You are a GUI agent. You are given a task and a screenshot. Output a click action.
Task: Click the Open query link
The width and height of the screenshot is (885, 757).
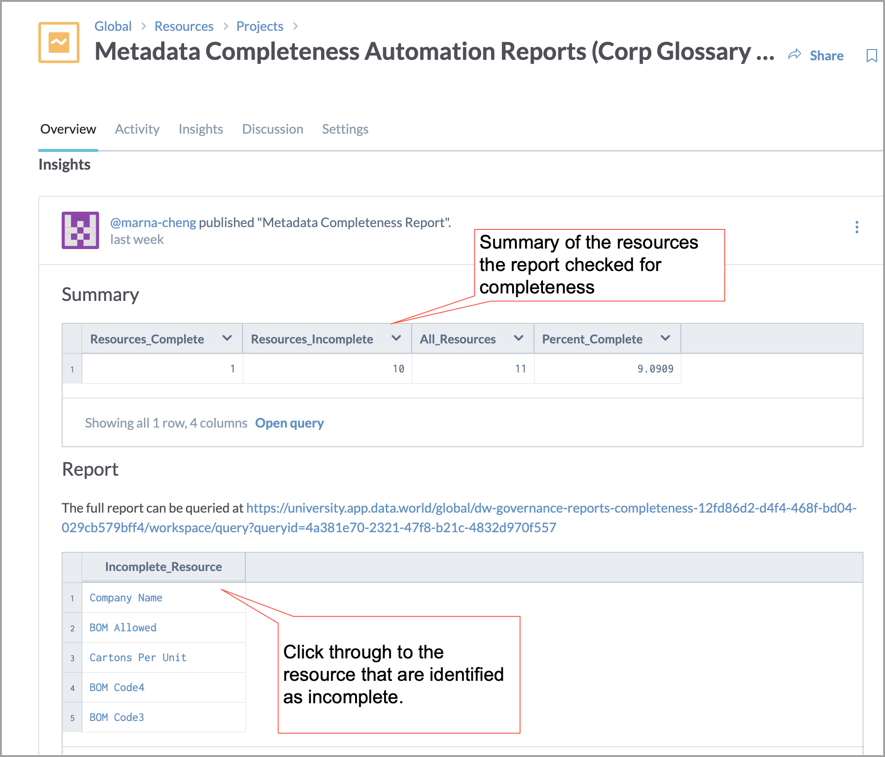tap(289, 423)
